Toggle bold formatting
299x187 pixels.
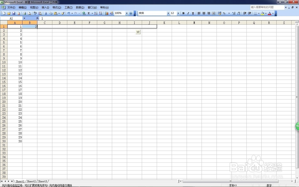pos(184,13)
